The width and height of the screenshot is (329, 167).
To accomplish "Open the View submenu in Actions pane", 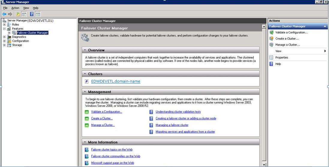I will tap(298, 51).
